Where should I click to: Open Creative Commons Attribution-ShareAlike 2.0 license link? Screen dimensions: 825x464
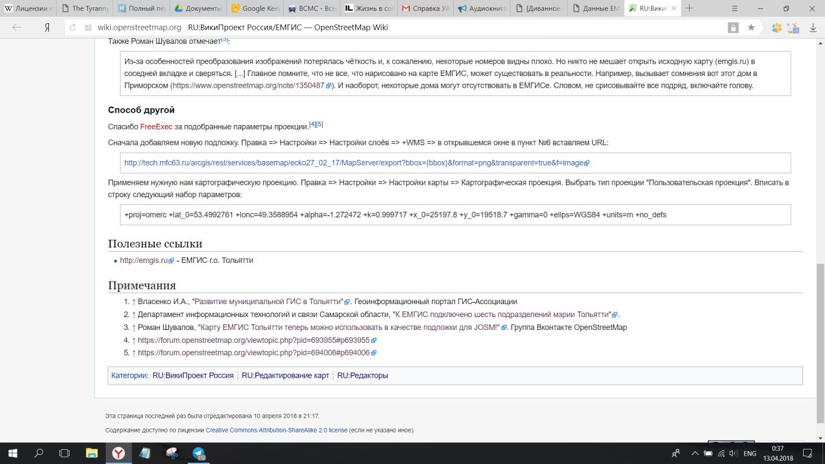tap(277, 430)
